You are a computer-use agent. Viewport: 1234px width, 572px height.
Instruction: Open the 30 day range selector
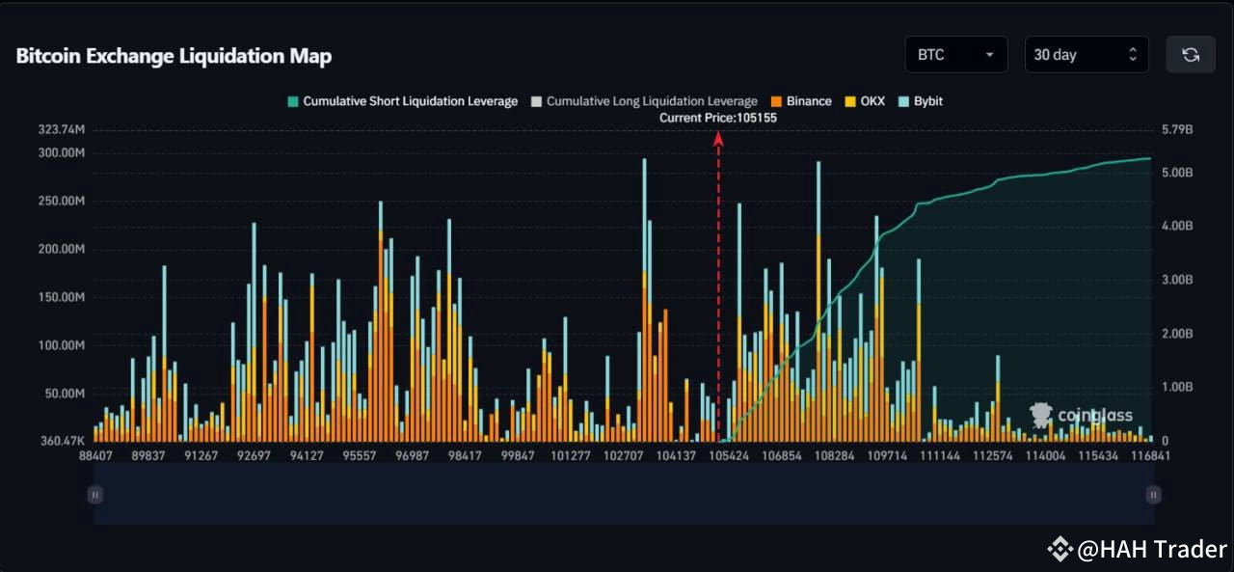coord(1086,54)
